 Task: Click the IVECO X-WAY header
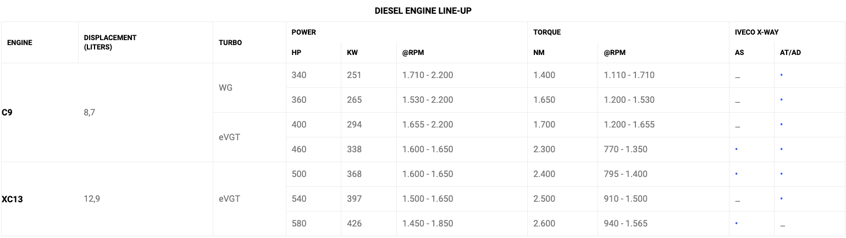point(756,32)
